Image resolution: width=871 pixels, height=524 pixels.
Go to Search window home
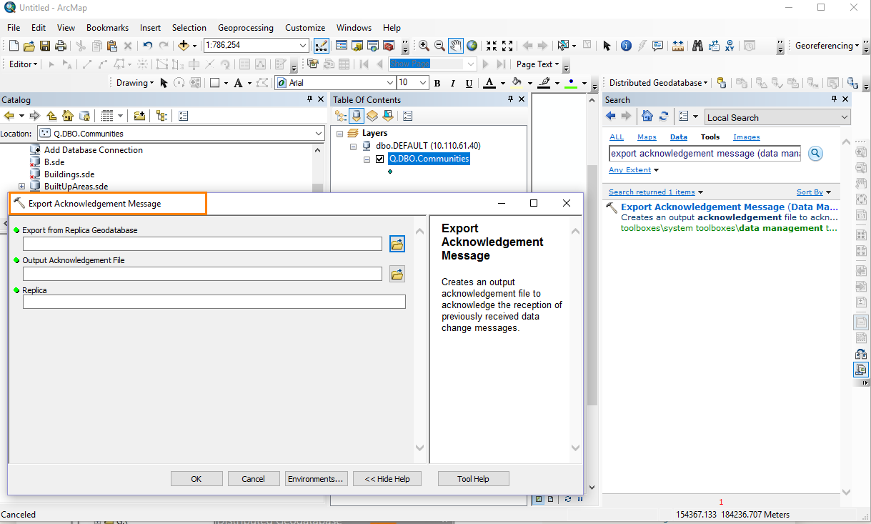click(647, 116)
